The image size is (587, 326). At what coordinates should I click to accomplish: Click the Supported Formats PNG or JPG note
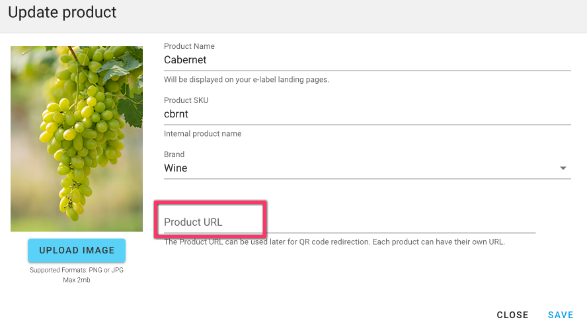click(x=77, y=270)
